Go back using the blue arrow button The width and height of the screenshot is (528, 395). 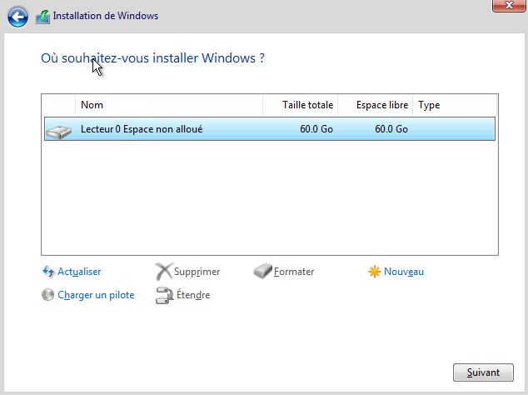tap(17, 17)
